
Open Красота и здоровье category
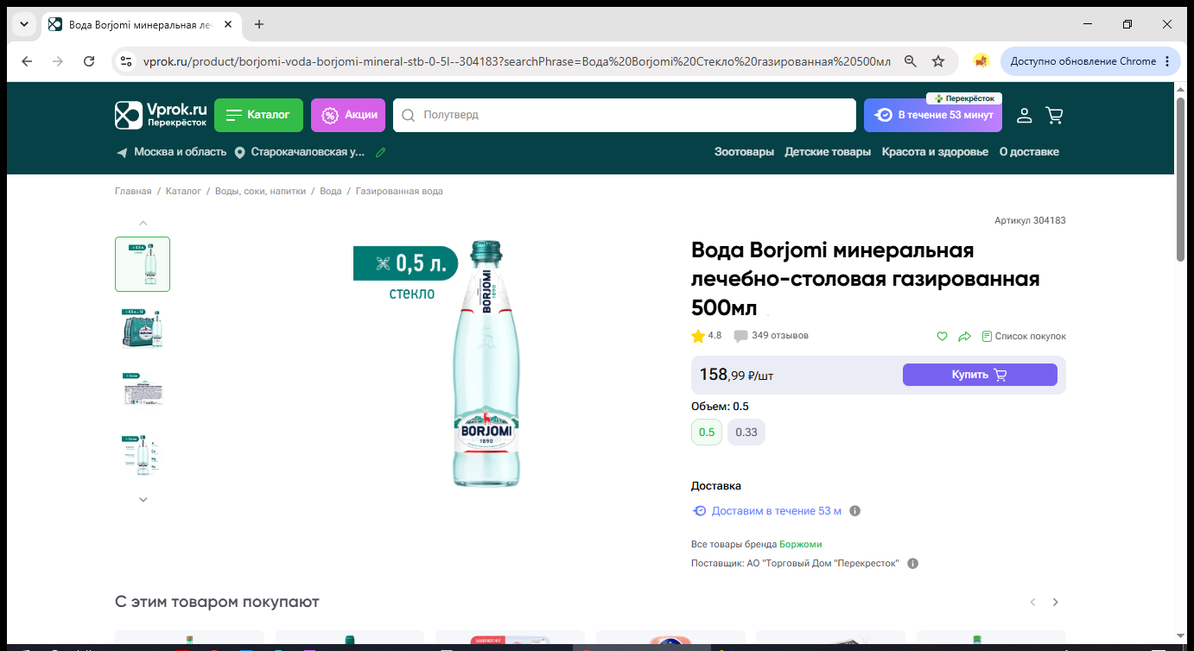click(935, 152)
